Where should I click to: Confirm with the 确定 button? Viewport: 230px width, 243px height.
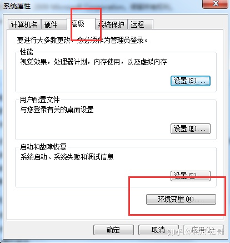coord(113,230)
